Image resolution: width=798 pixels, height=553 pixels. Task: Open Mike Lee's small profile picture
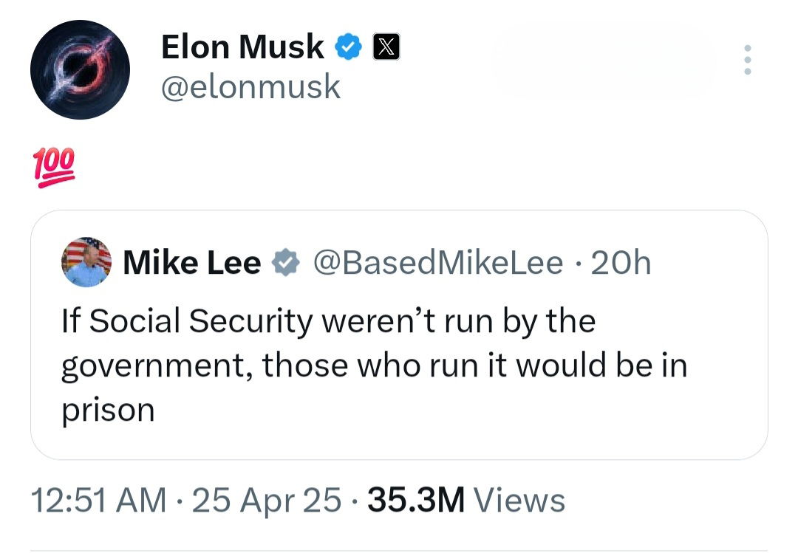coord(86,262)
